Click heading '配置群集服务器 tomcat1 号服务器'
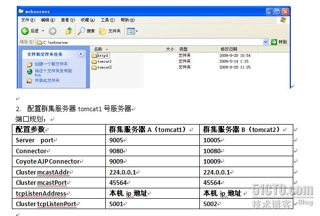This screenshot has height=216, width=320. click(79, 109)
